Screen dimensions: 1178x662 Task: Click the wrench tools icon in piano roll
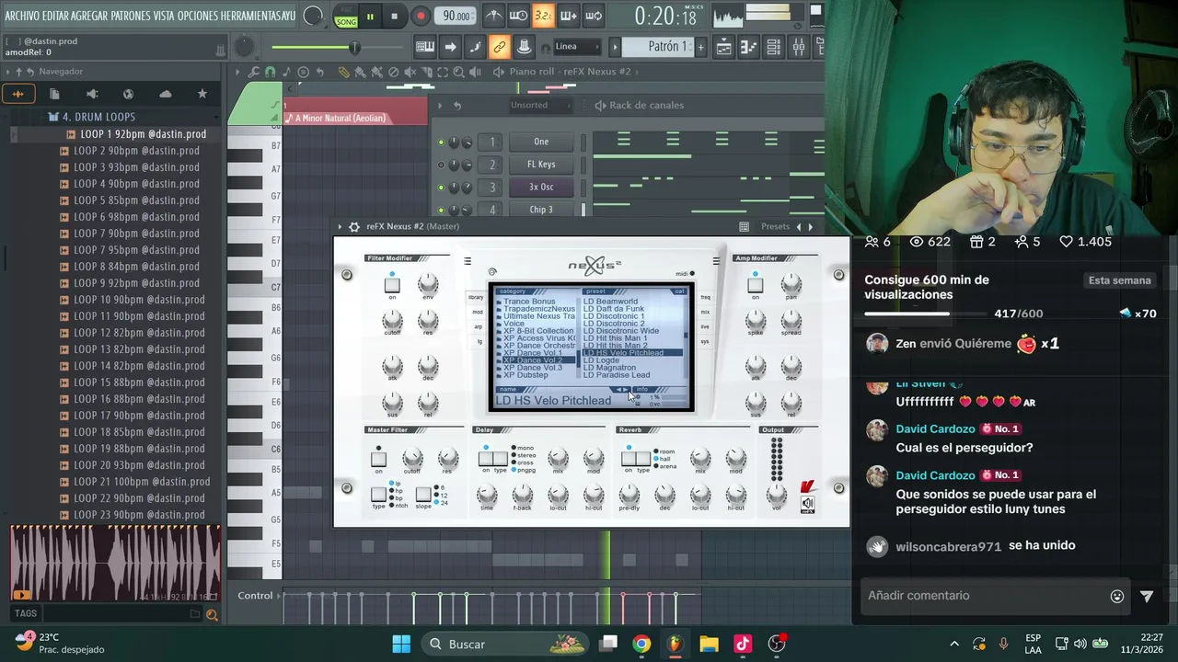(x=253, y=72)
